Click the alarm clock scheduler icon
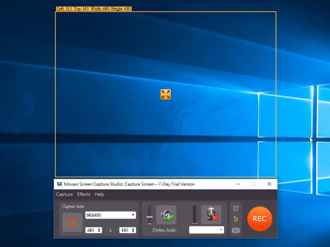The width and height of the screenshot is (330, 247). pyautogui.click(x=235, y=208)
